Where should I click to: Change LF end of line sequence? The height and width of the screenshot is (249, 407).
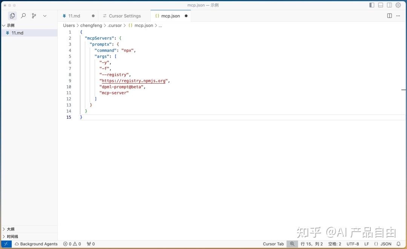(367, 244)
